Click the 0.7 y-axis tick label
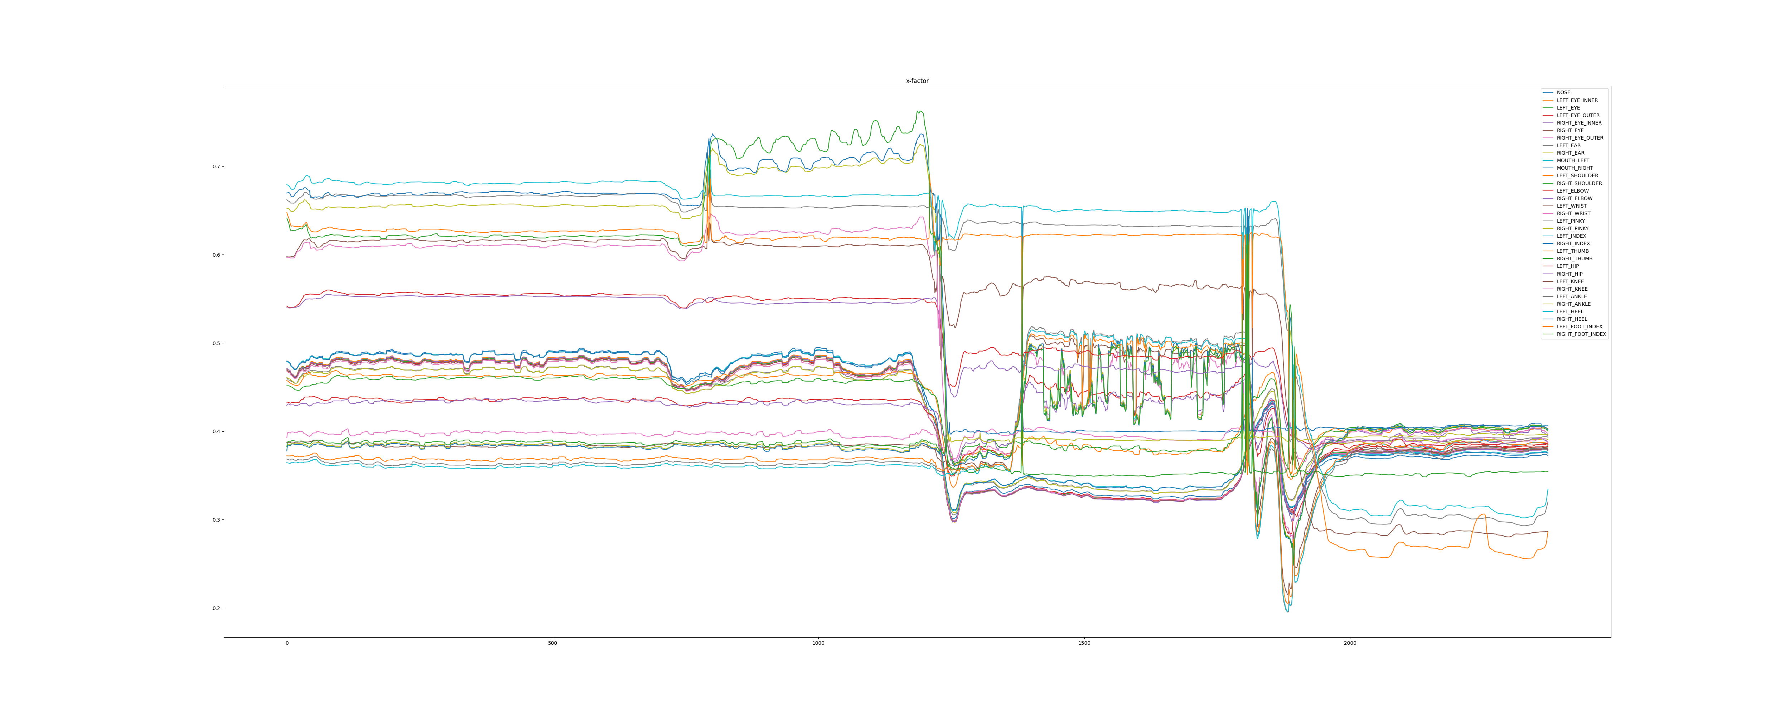1790x716 pixels. tap(216, 167)
